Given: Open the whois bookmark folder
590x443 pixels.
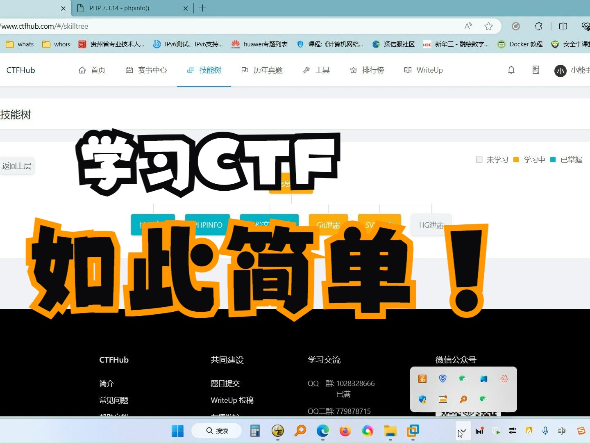Looking at the screenshot, I should point(56,44).
